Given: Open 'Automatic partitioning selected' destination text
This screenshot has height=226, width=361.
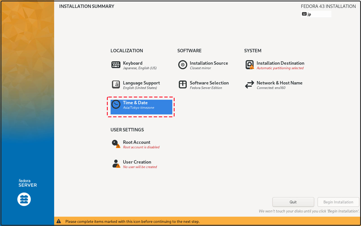Looking at the screenshot, I should [280, 68].
